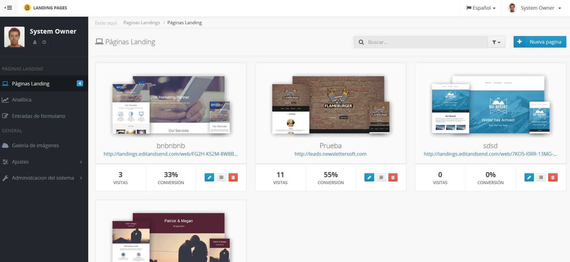Click the Paginas Landings breadcrumb link
Image resolution: width=570 pixels, height=262 pixels.
(x=142, y=23)
